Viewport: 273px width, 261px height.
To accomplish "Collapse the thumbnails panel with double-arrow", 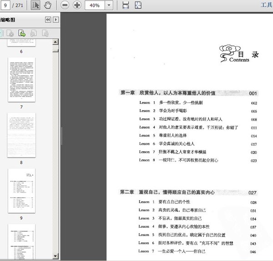I will coord(48,20).
